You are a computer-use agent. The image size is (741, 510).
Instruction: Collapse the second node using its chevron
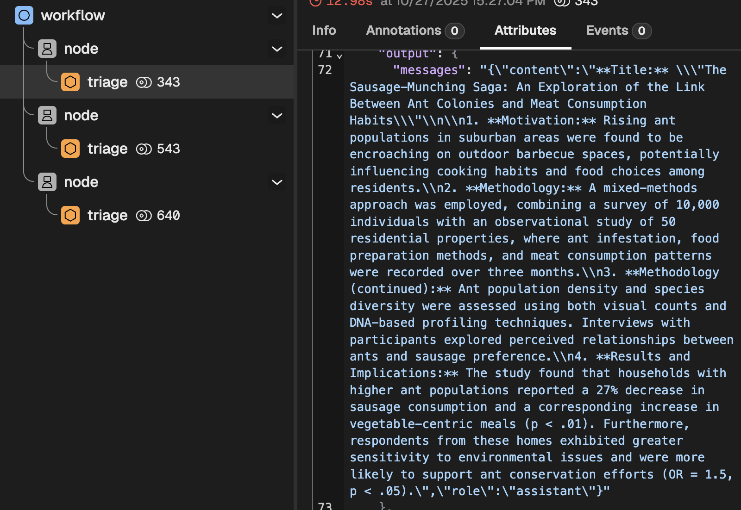click(277, 116)
